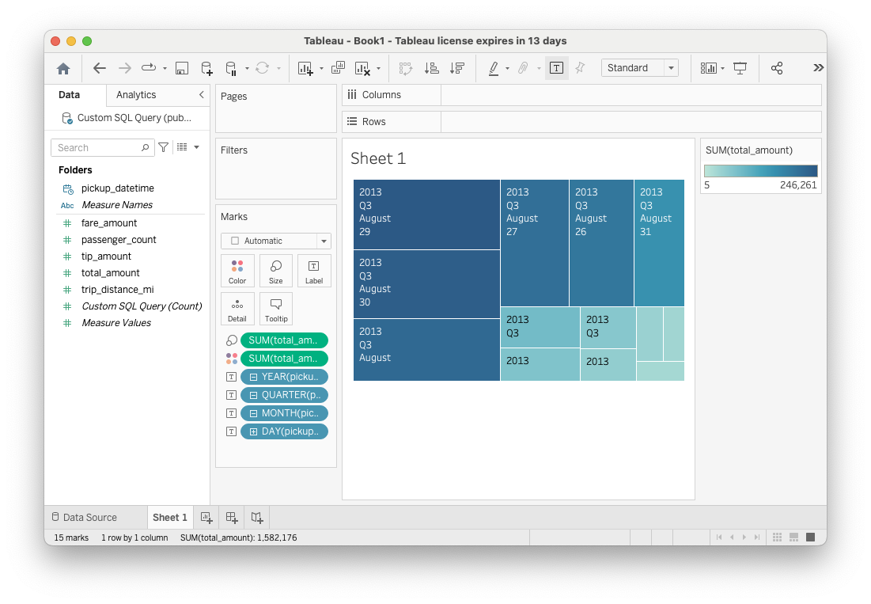Add a new data source
This screenshot has width=871, height=604.
tap(206, 69)
